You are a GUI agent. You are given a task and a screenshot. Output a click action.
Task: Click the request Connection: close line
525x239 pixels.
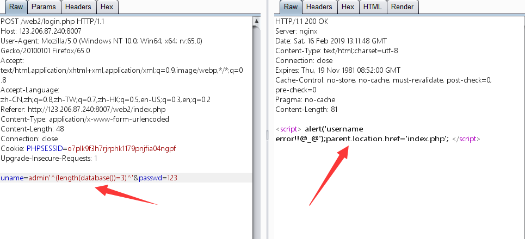click(29, 139)
